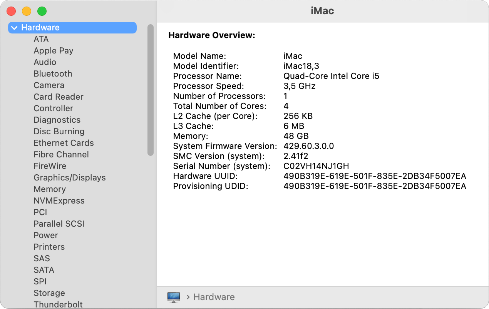Close the window with the red button
Screen dimensions: 489x309
12,11
